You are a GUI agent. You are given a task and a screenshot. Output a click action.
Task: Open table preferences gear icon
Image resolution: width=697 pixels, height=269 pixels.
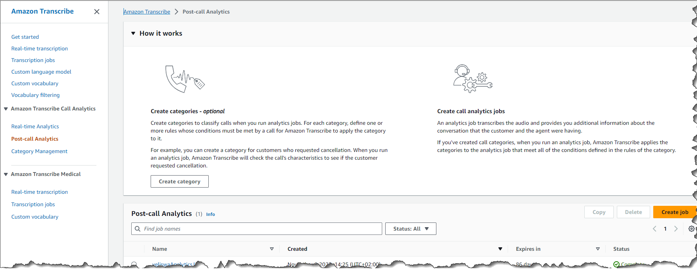click(692, 229)
